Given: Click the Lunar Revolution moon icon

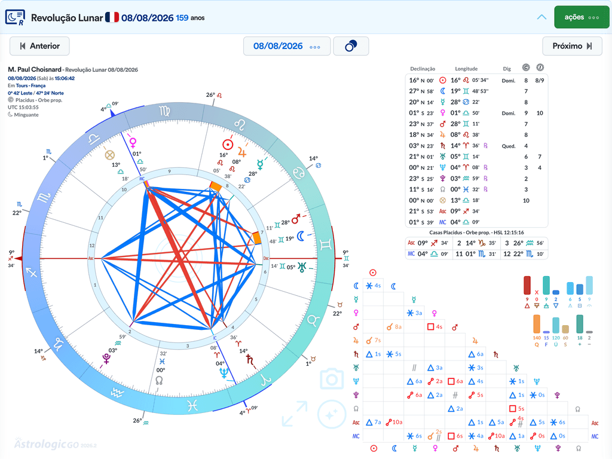Looking at the screenshot, I should point(15,17).
